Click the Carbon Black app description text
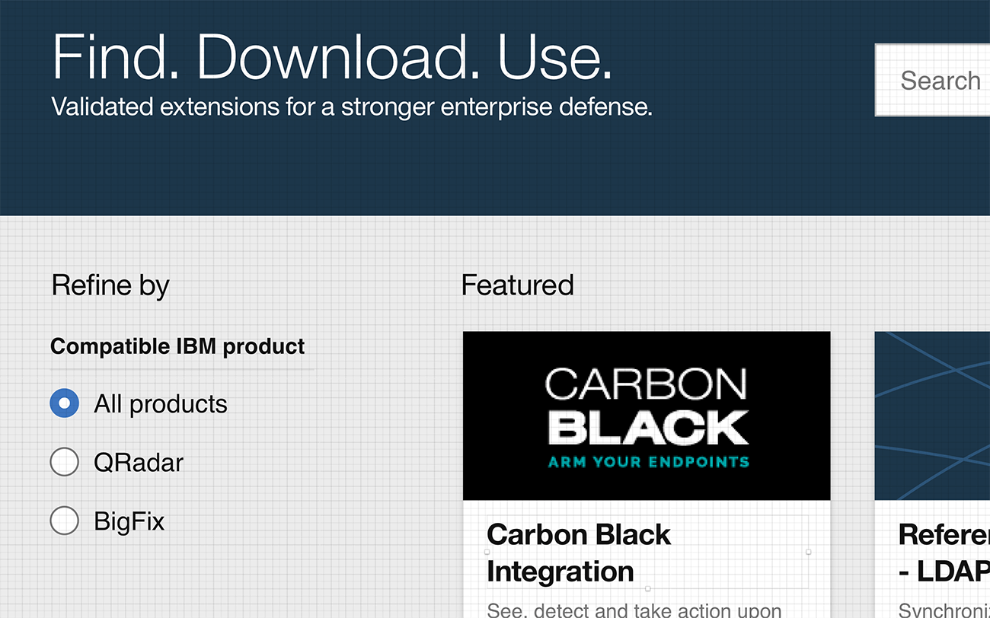990x618 pixels. pyautogui.click(x=634, y=609)
